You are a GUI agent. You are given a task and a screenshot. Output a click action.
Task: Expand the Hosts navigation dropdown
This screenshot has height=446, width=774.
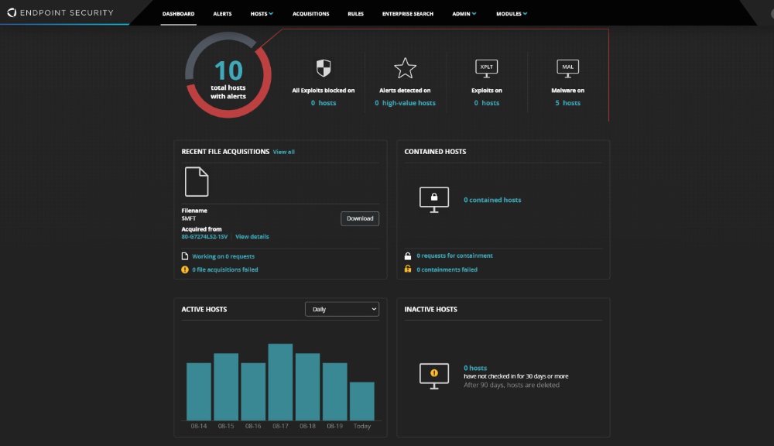262,13
